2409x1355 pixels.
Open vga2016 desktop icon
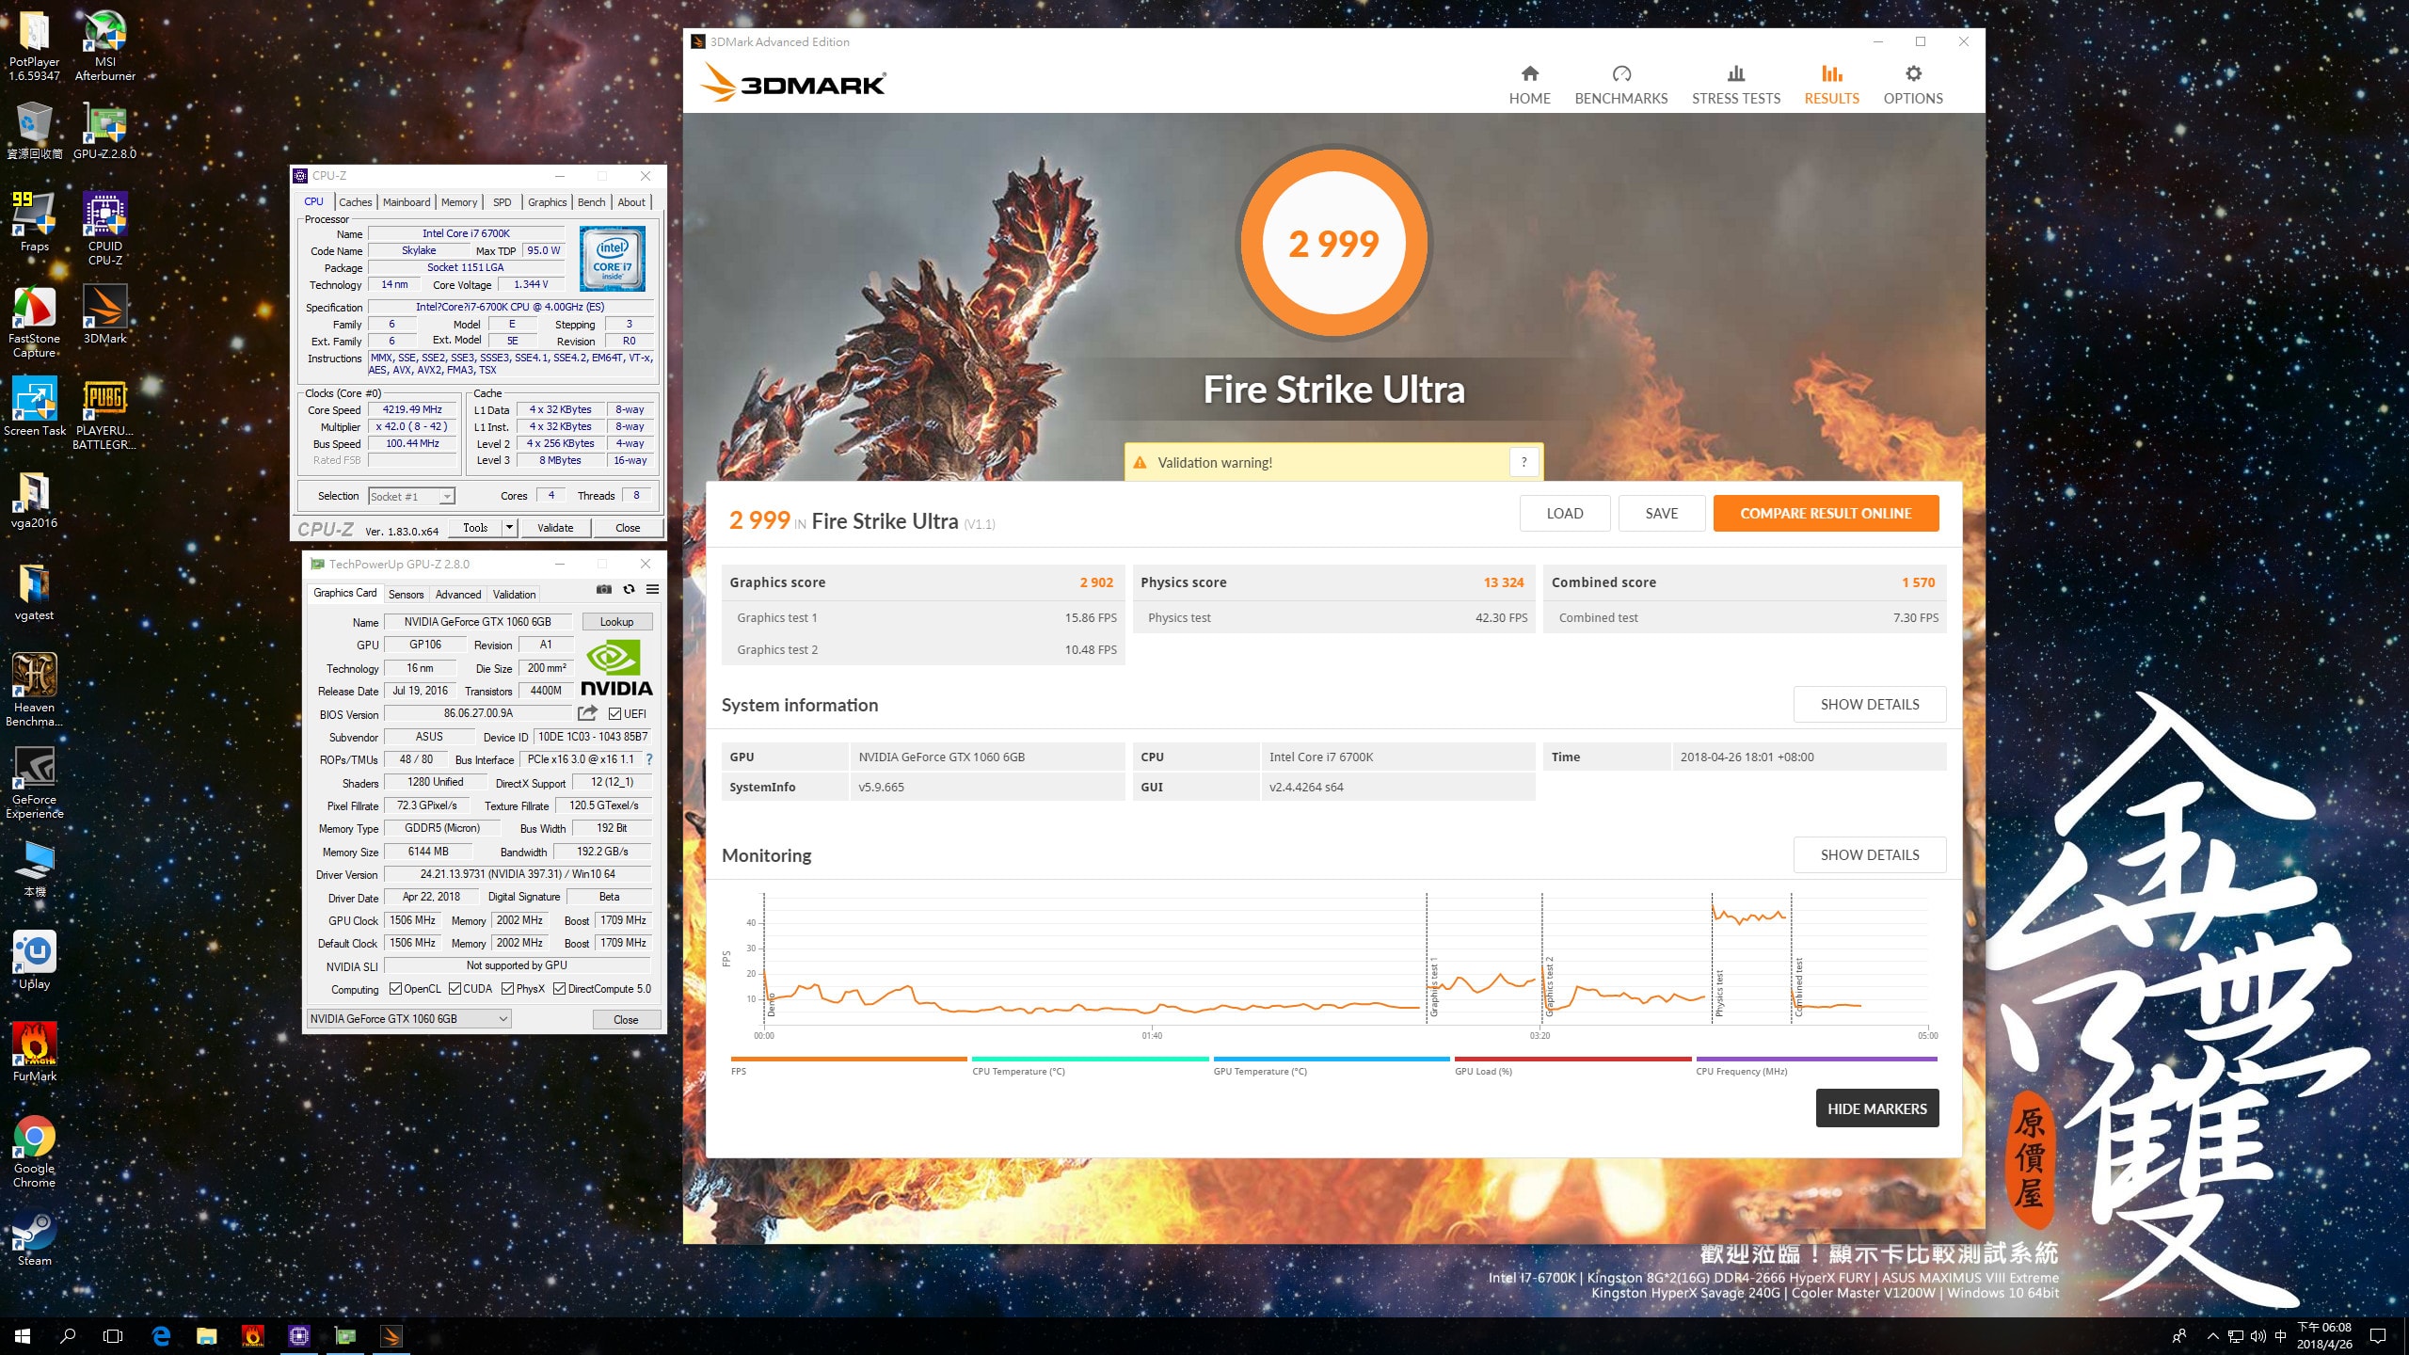(35, 499)
